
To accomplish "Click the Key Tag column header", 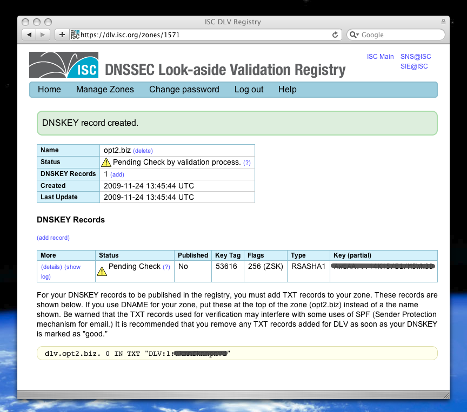I will pyautogui.click(x=228, y=255).
